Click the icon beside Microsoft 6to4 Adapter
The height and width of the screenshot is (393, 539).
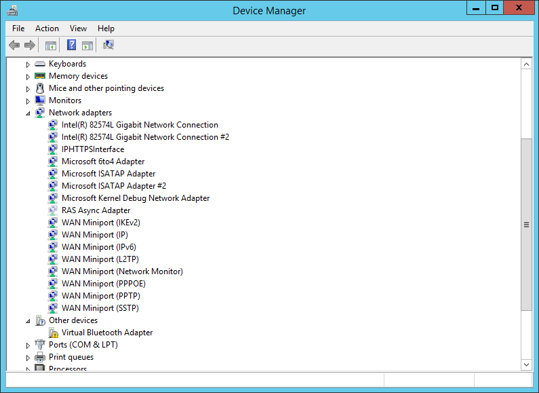pyautogui.click(x=53, y=162)
